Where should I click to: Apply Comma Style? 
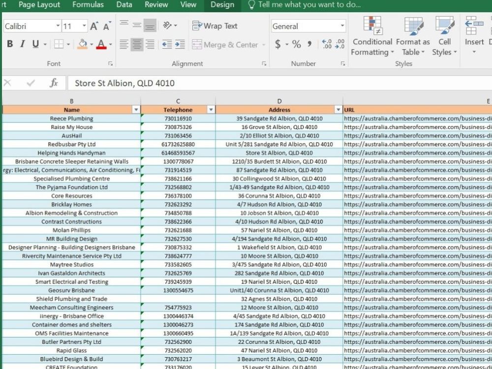pos(309,44)
